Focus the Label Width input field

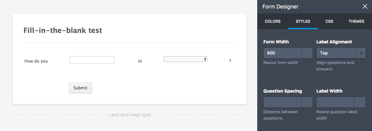pyautogui.click(x=335, y=102)
